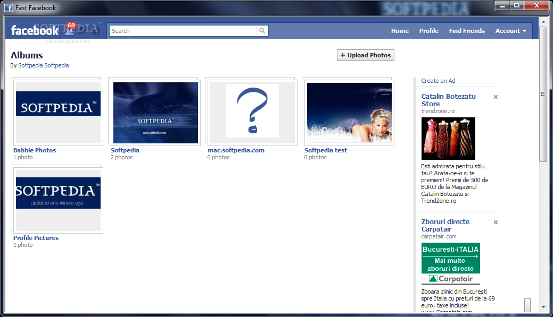Click the Fast Facebook title bar icon
Screen dimensions: 553x317
[9, 8]
